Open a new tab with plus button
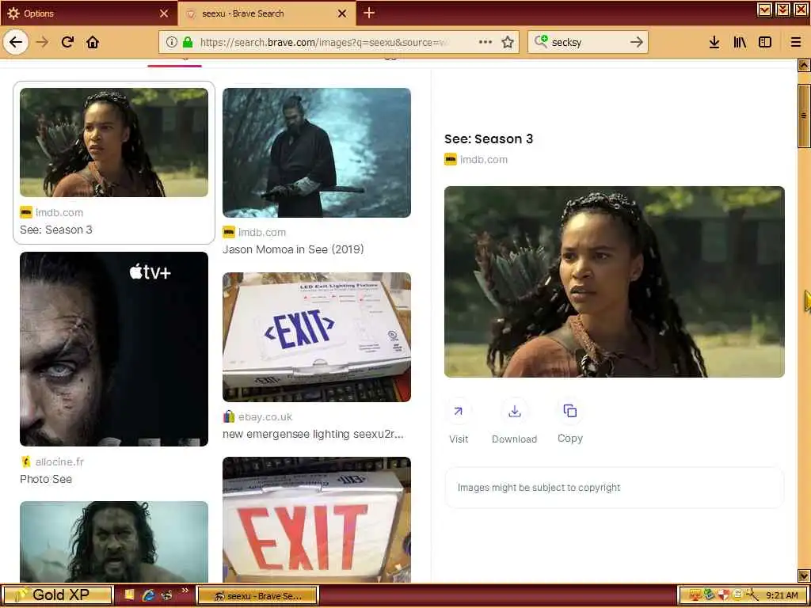 (369, 13)
